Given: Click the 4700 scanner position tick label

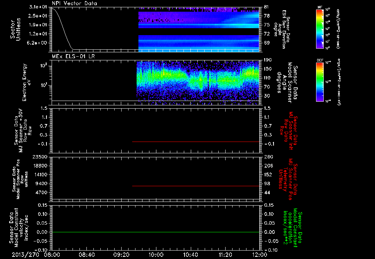Looking at the screenshot, I should coord(41,192).
